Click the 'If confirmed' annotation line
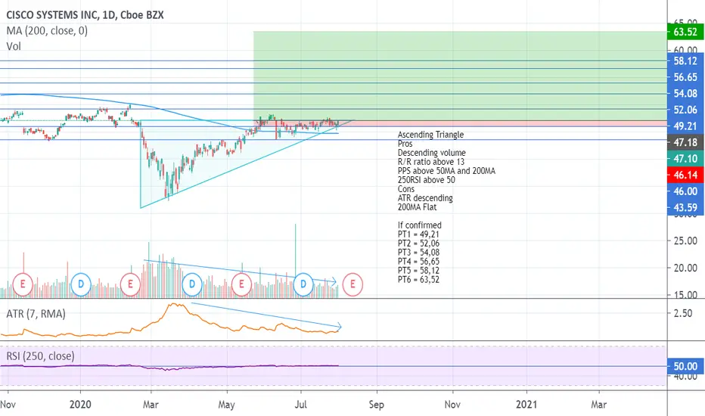Viewport: 705px width, 416px height. (x=420, y=225)
